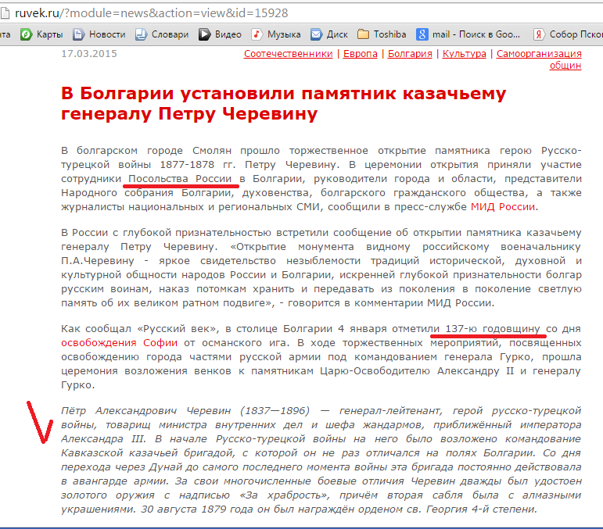
Task: Open the Болгария category link
Action: pyautogui.click(x=410, y=54)
